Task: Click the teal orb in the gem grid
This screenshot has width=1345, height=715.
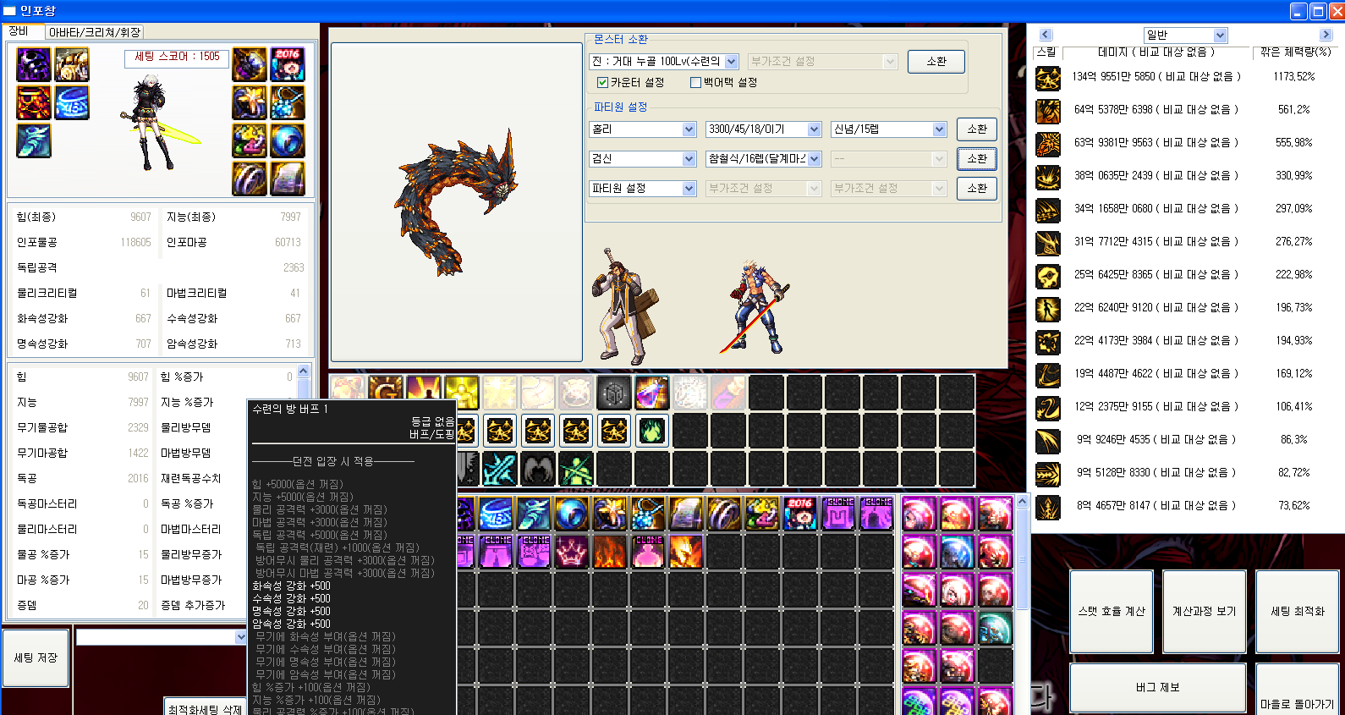Action: point(995,628)
